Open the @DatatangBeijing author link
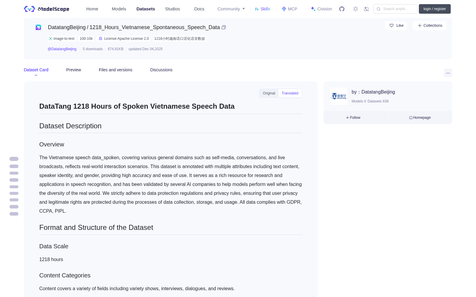The image size is (476, 297). pyautogui.click(x=62, y=49)
